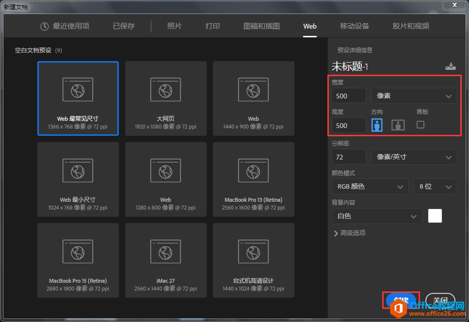The height and width of the screenshot is (322, 469).
Task: Pick the MacBook Pro 15 (Retina) preset
Action: (78, 260)
